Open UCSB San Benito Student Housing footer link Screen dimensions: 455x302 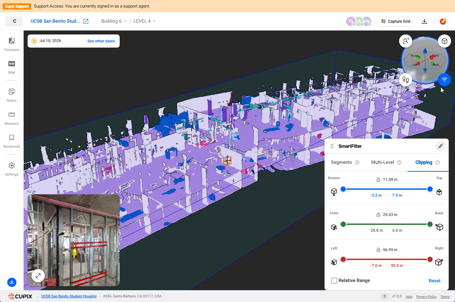[69, 296]
